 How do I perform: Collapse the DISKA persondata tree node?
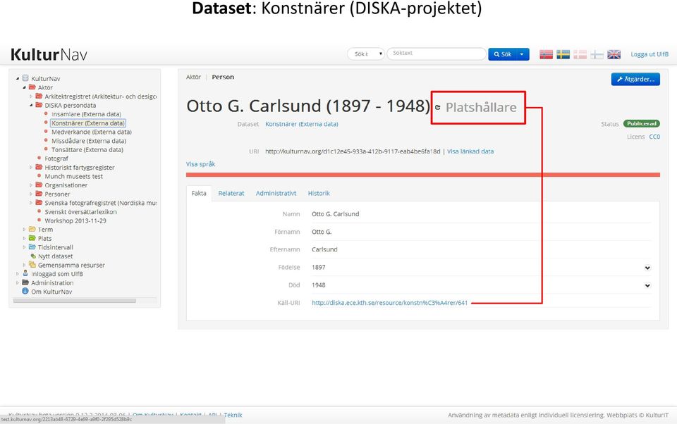[x=31, y=105]
